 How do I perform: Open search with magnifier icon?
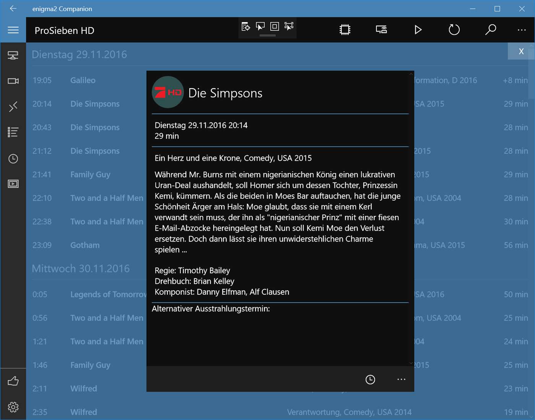click(490, 30)
